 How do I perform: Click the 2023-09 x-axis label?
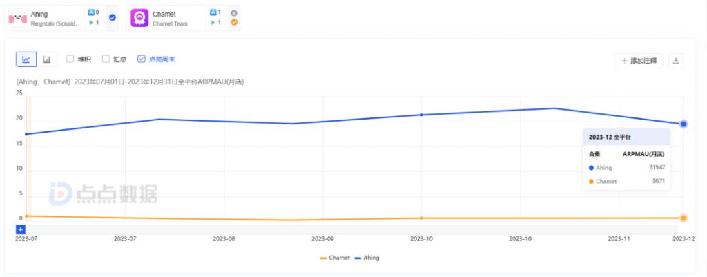[322, 238]
